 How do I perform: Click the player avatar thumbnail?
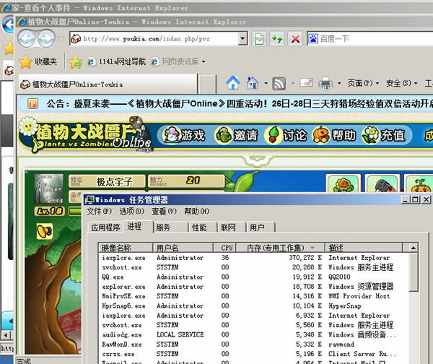[x=48, y=188]
